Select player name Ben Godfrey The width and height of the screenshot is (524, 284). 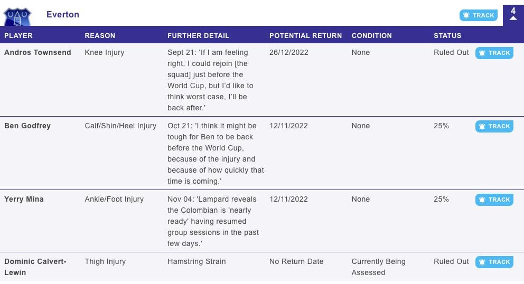[x=27, y=126]
